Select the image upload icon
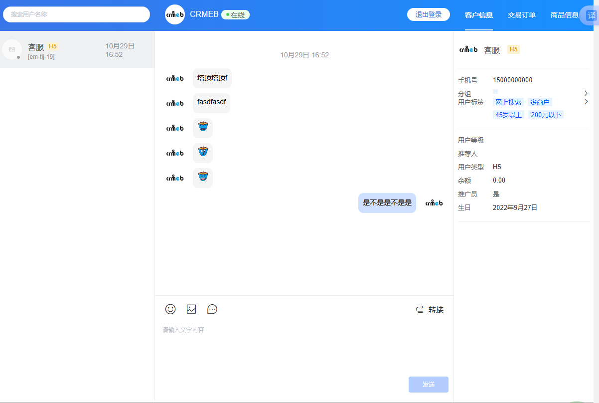This screenshot has height=403, width=599. click(x=191, y=309)
